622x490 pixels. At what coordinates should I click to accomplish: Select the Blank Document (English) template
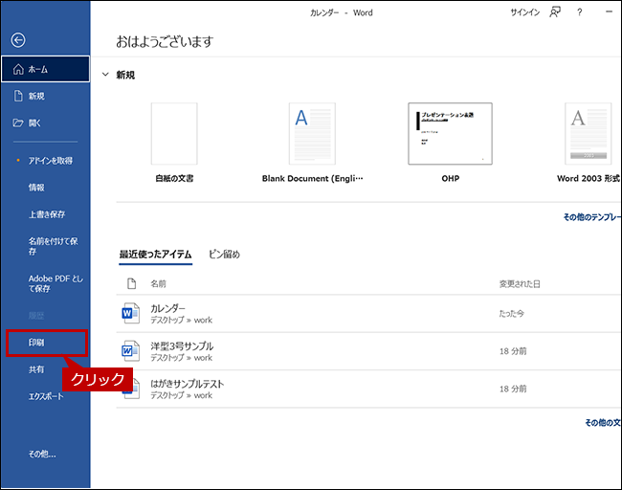312,134
